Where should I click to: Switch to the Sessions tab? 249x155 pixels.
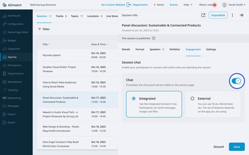click(x=44, y=16)
